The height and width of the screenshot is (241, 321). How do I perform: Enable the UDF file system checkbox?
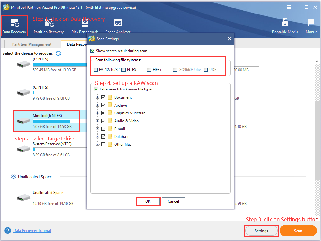click(206, 70)
